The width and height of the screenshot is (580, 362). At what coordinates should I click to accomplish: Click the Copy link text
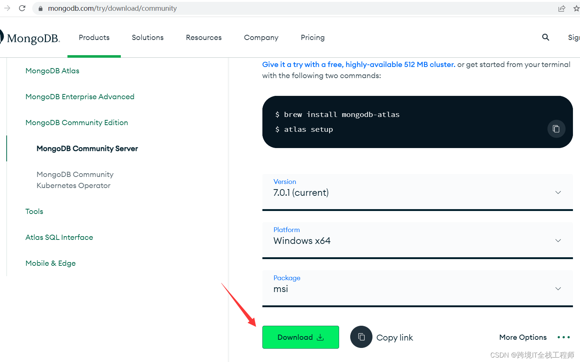point(395,338)
